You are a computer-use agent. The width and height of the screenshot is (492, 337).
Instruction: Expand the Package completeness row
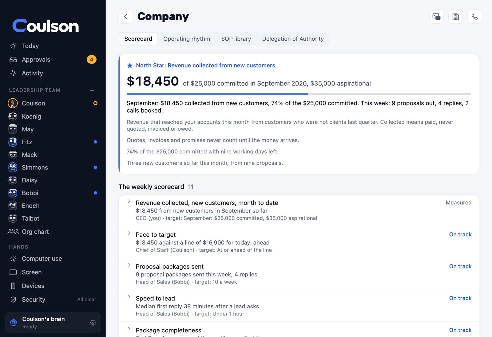pyautogui.click(x=129, y=329)
